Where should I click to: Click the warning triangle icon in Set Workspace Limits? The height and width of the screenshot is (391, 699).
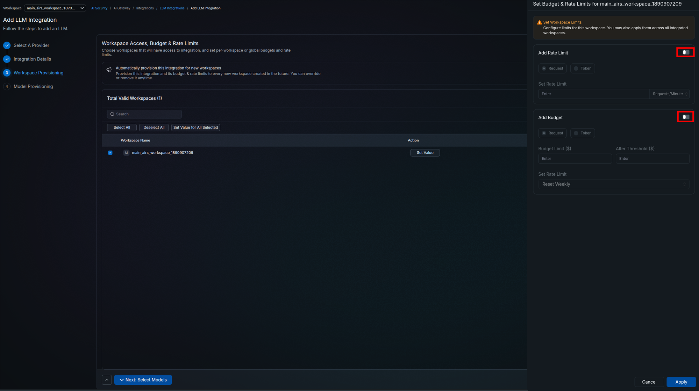540,22
